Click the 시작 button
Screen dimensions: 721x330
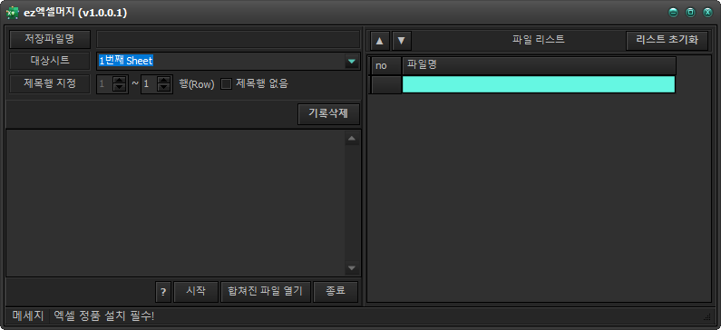coord(196,292)
